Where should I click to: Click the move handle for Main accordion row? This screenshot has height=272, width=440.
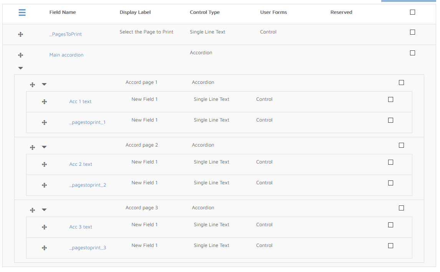(x=21, y=55)
